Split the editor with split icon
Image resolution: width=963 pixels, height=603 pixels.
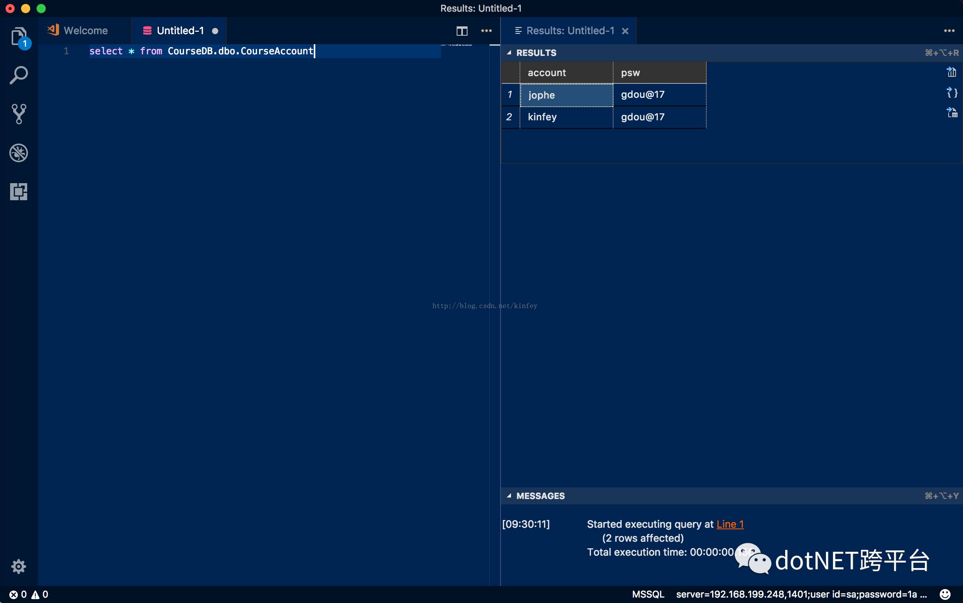click(x=462, y=31)
